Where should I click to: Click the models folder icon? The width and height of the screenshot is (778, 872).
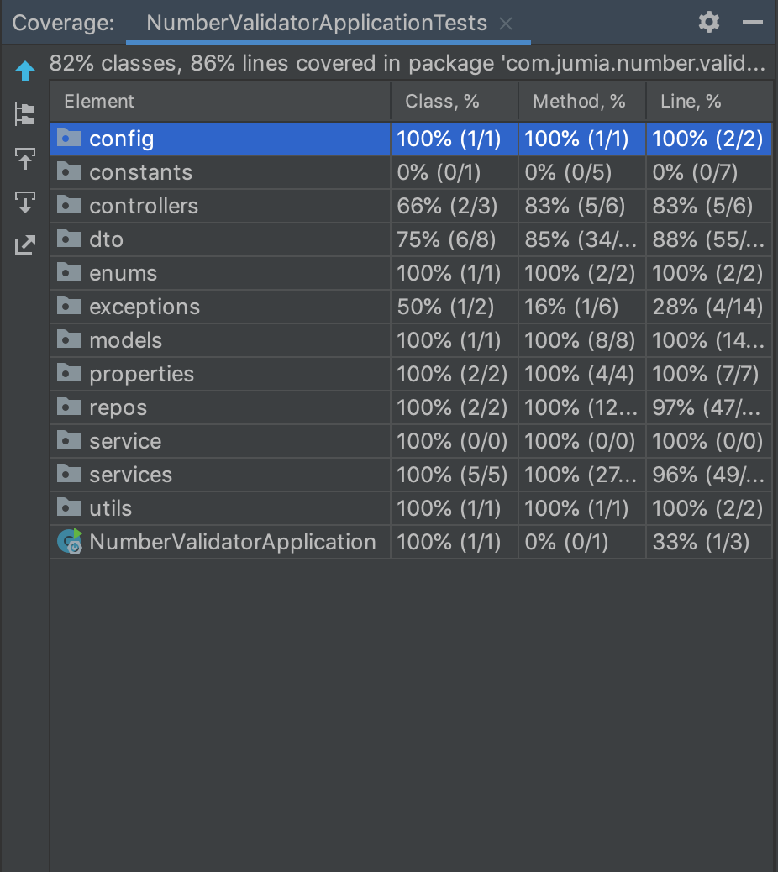pyautogui.click(x=69, y=339)
